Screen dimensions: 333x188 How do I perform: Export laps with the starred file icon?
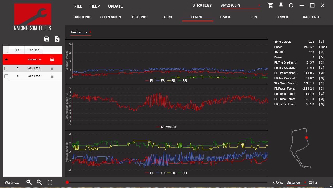[x=57, y=39]
